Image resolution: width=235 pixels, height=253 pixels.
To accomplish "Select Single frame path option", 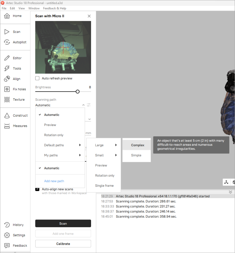I will (104, 186).
